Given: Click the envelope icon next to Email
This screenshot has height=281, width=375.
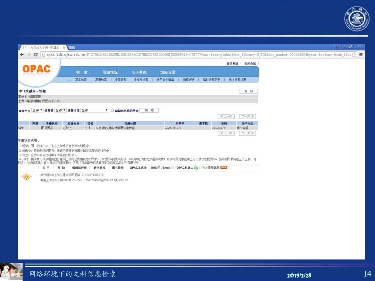Looking at the screenshot, I should [x=172, y=168].
